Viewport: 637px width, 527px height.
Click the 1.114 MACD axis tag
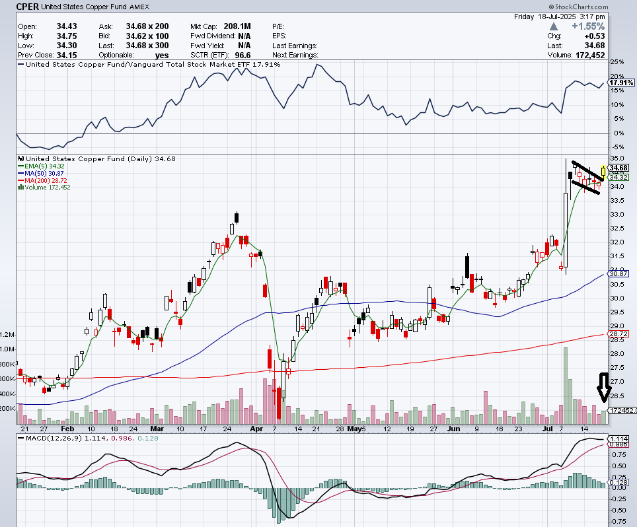pos(619,439)
